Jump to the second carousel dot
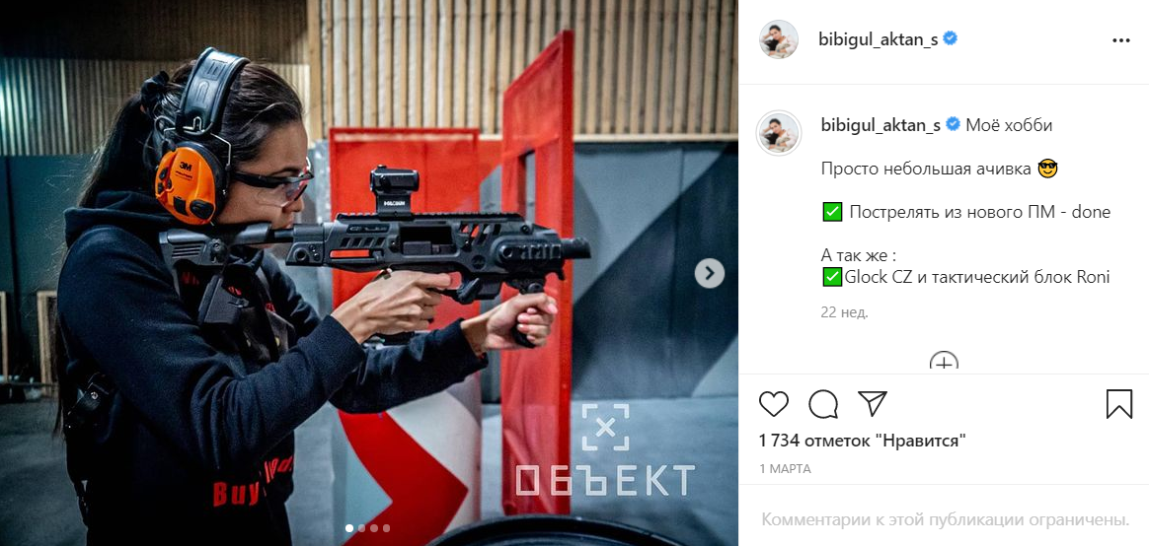 point(361,527)
